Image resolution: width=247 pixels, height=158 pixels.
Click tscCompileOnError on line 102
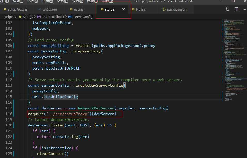click(52, 23)
